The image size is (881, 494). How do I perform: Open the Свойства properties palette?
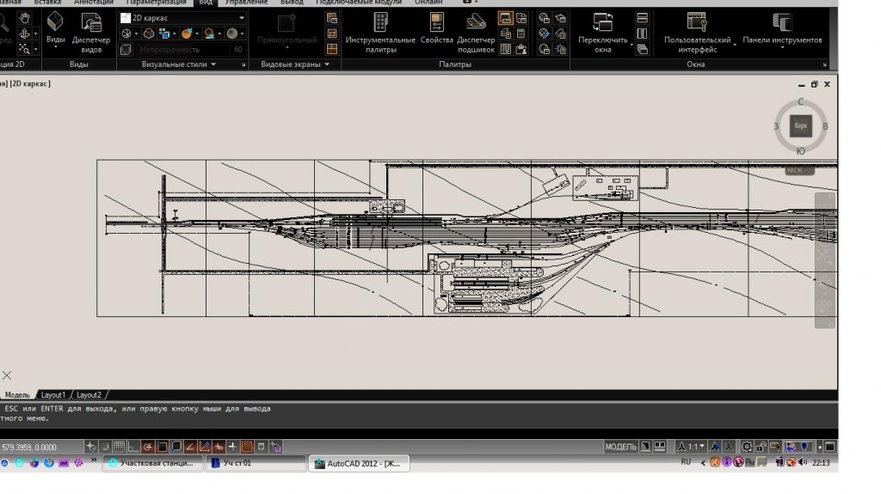point(436,28)
